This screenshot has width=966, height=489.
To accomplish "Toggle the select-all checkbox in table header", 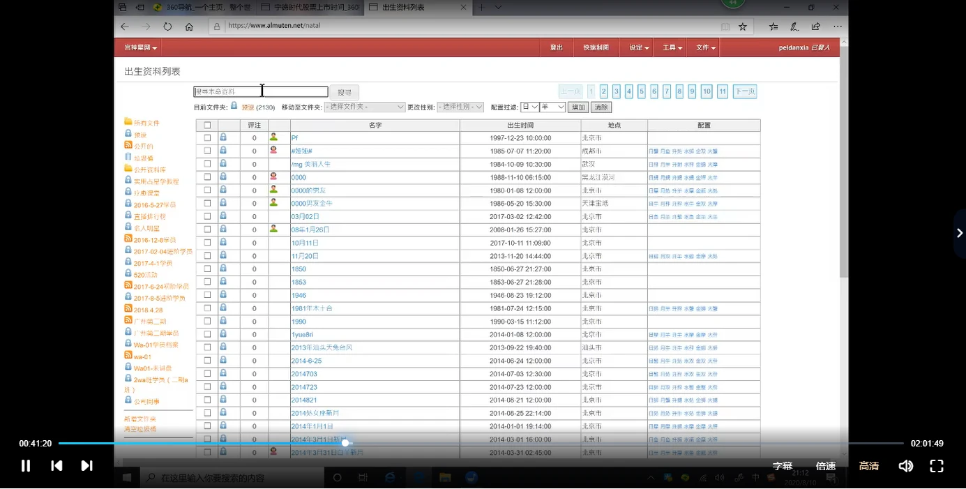I will coord(207,126).
